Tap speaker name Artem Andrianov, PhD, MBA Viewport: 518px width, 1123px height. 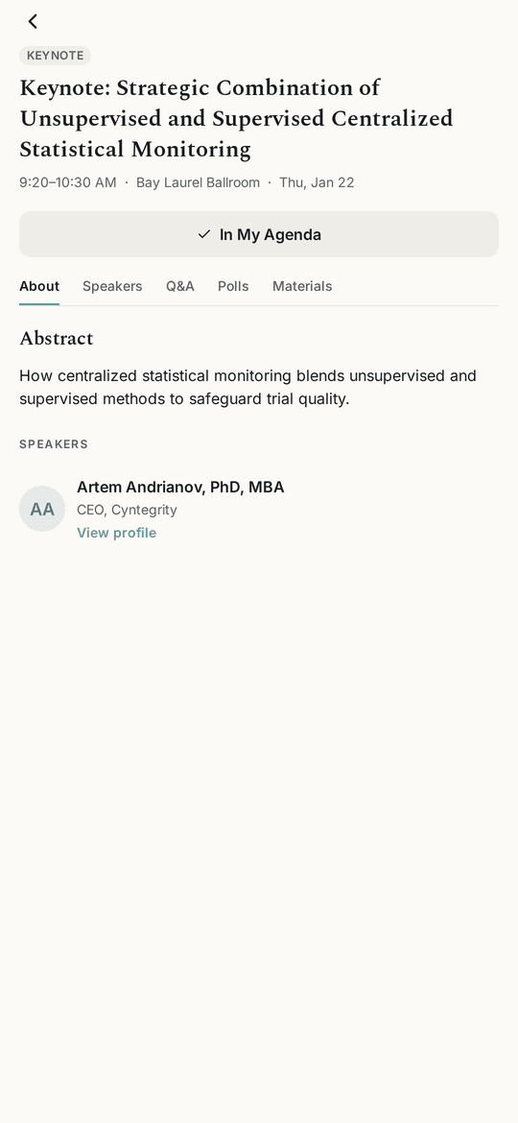pos(180,487)
